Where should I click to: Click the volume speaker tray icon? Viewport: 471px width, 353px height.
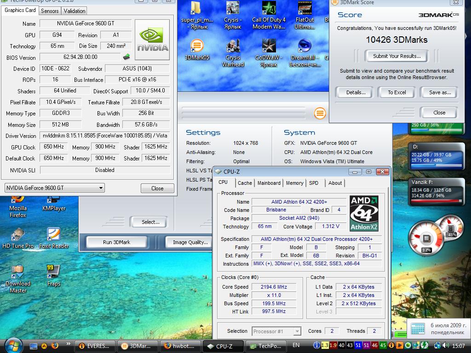point(445,346)
